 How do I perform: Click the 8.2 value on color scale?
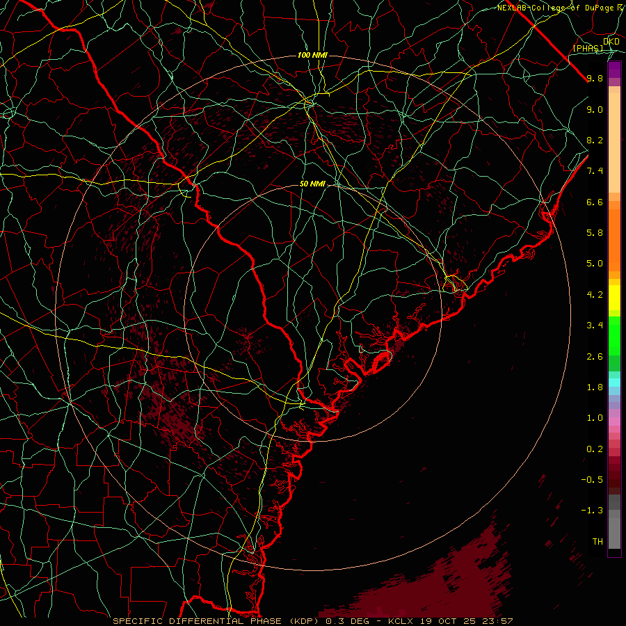[x=595, y=140]
